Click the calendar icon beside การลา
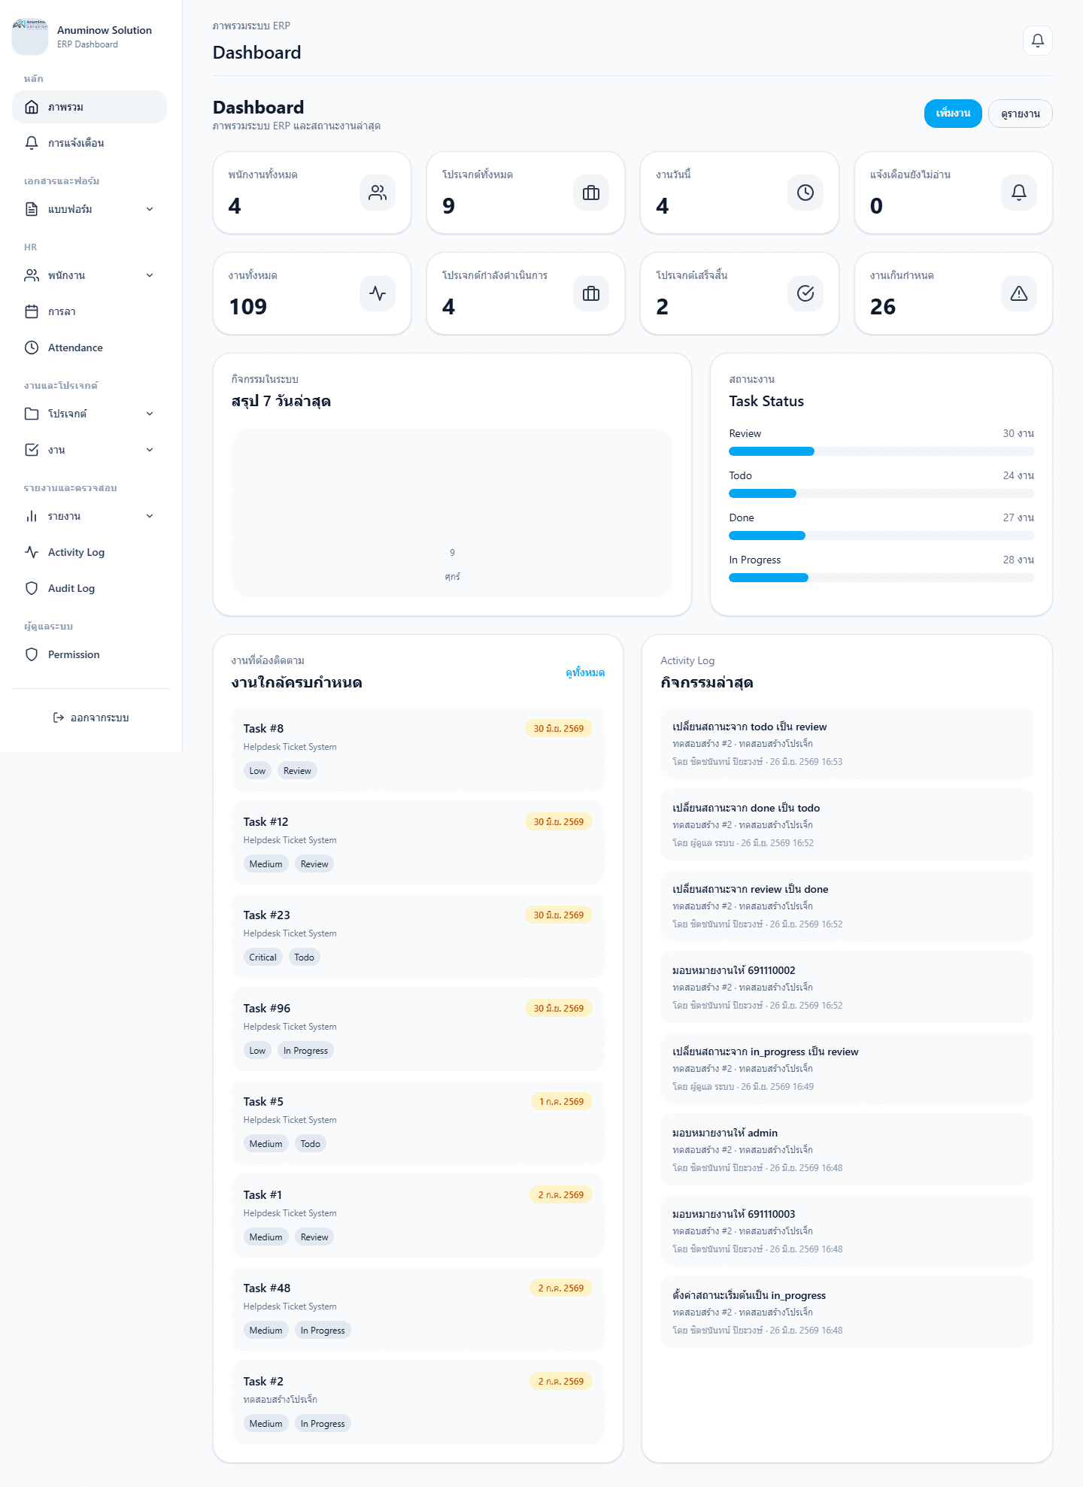Image resolution: width=1083 pixels, height=1487 pixels. (x=32, y=311)
